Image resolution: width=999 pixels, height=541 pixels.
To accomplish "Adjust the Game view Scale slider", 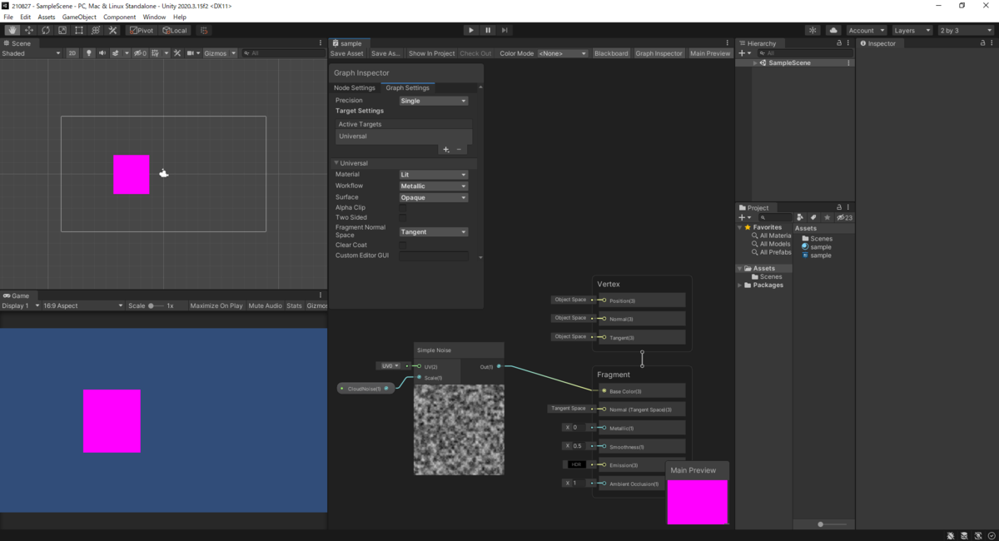I will coord(156,305).
